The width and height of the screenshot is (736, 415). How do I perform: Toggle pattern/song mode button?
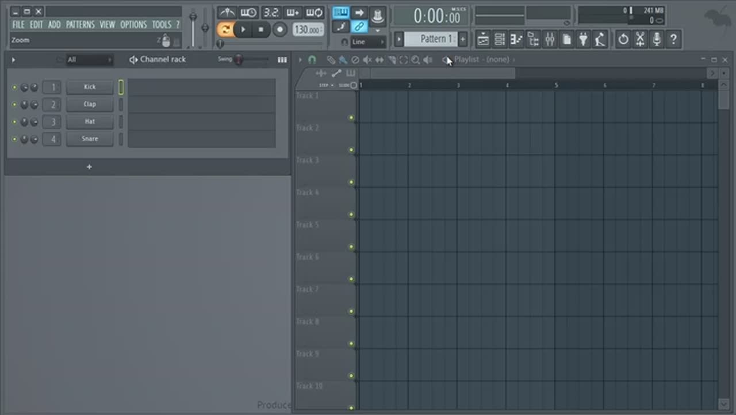[225, 29]
